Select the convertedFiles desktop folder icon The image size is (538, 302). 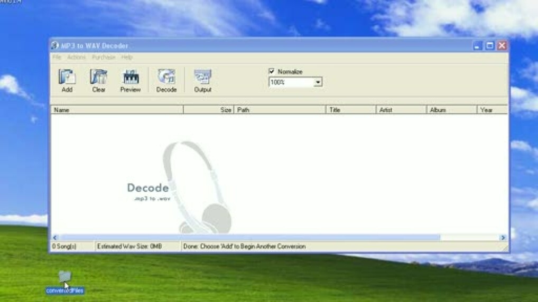point(64,277)
